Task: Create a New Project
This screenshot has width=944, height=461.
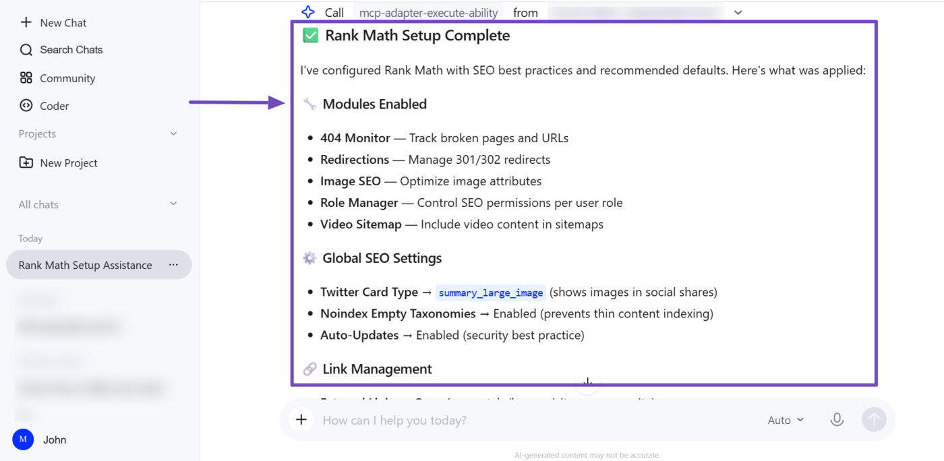Action: (x=59, y=163)
